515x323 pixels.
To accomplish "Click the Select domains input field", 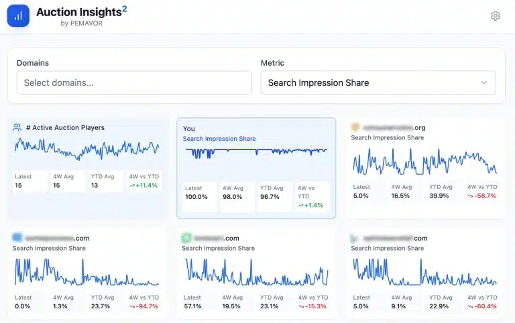I will [134, 82].
